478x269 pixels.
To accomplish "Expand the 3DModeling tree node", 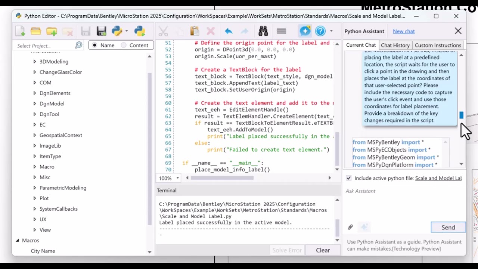I will tap(35, 61).
